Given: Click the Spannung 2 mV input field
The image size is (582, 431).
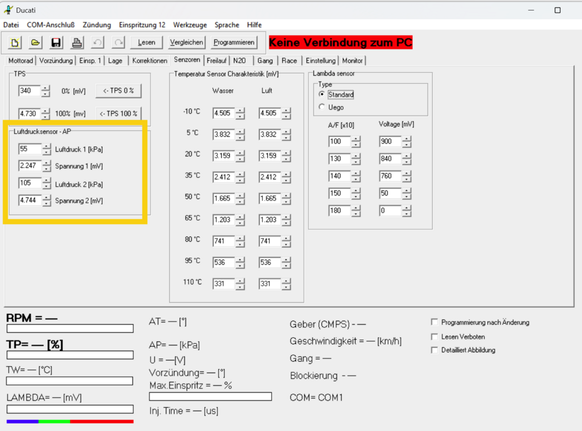Looking at the screenshot, I should [x=30, y=200].
